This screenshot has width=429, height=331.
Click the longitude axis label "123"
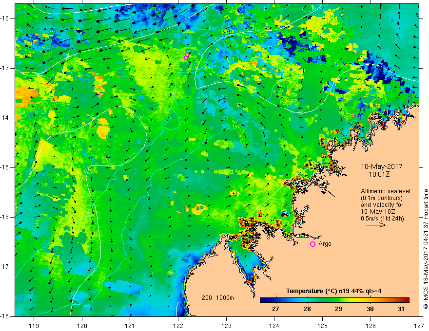226,326
